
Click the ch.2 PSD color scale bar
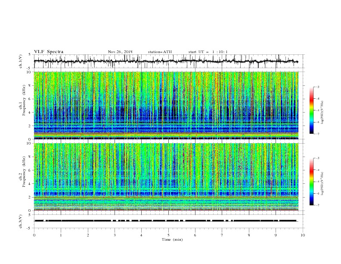point(311,182)
